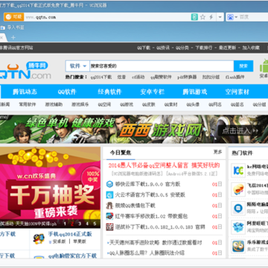Click 加入收藏 in the top bar
The image size is (268, 268).
251,48
